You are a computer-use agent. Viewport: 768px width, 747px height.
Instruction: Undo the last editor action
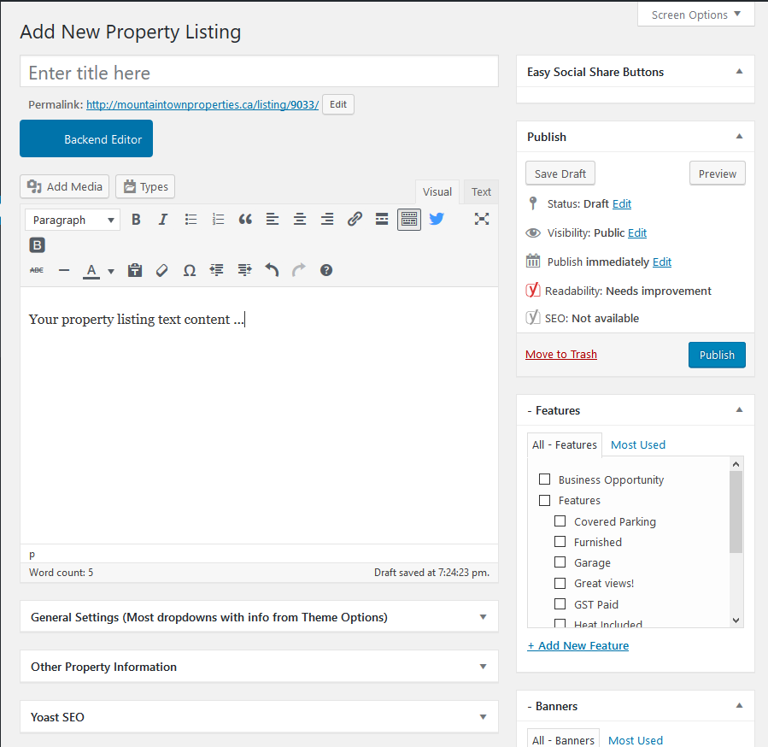click(x=272, y=270)
